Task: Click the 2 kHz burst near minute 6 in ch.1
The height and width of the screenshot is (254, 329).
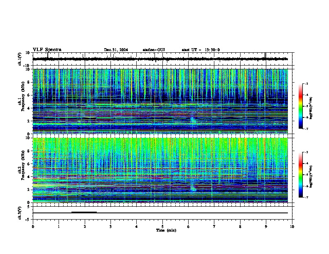Action: (193, 120)
